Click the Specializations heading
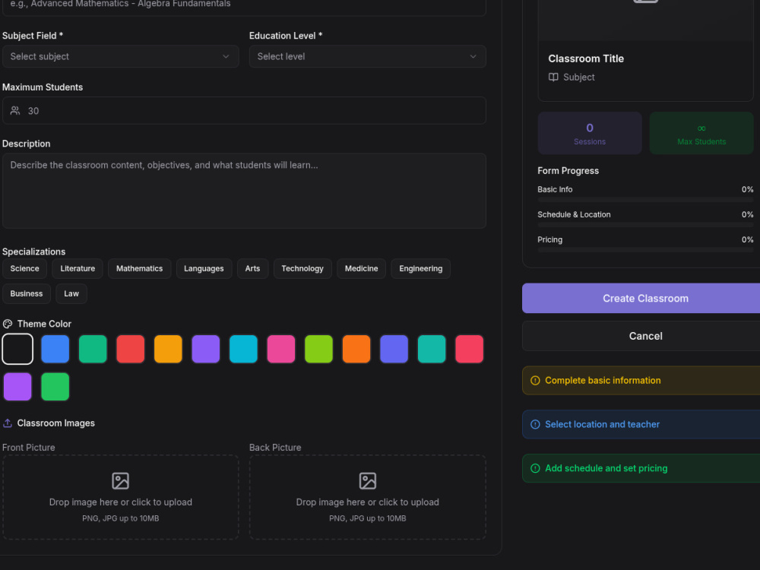This screenshot has height=570, width=760. click(x=33, y=252)
